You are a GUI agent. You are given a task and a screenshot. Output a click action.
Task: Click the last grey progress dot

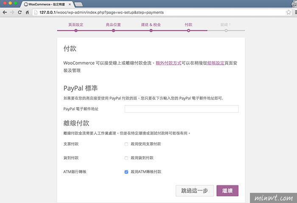[226, 30]
